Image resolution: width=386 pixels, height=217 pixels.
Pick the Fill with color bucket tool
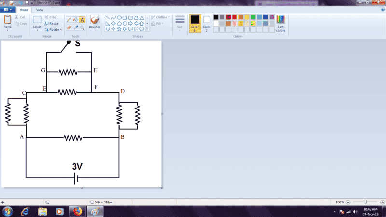point(75,20)
